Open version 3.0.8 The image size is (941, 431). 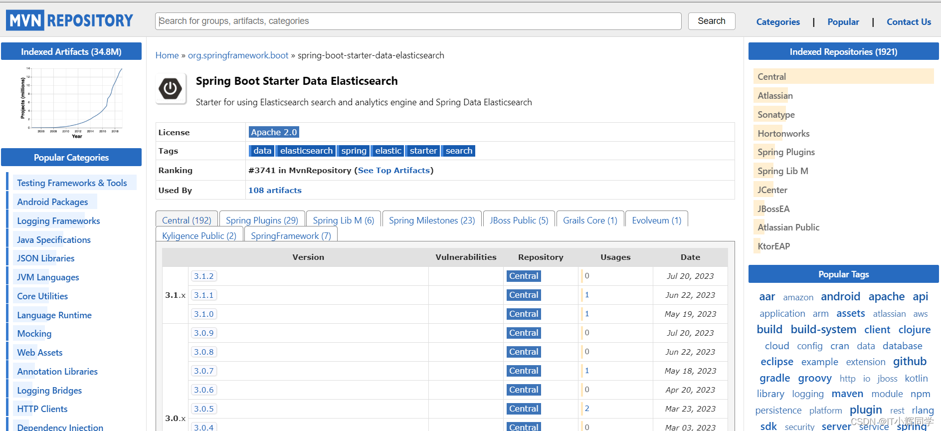pyautogui.click(x=203, y=352)
